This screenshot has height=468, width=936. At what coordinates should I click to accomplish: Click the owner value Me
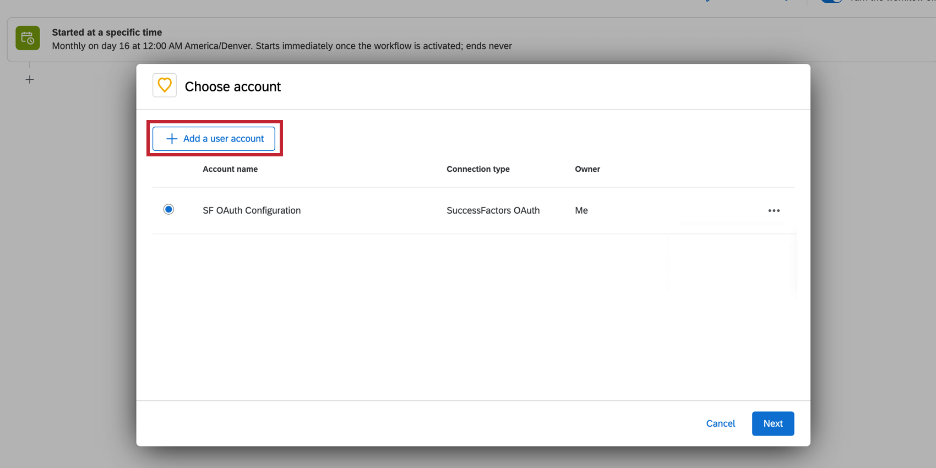click(581, 210)
